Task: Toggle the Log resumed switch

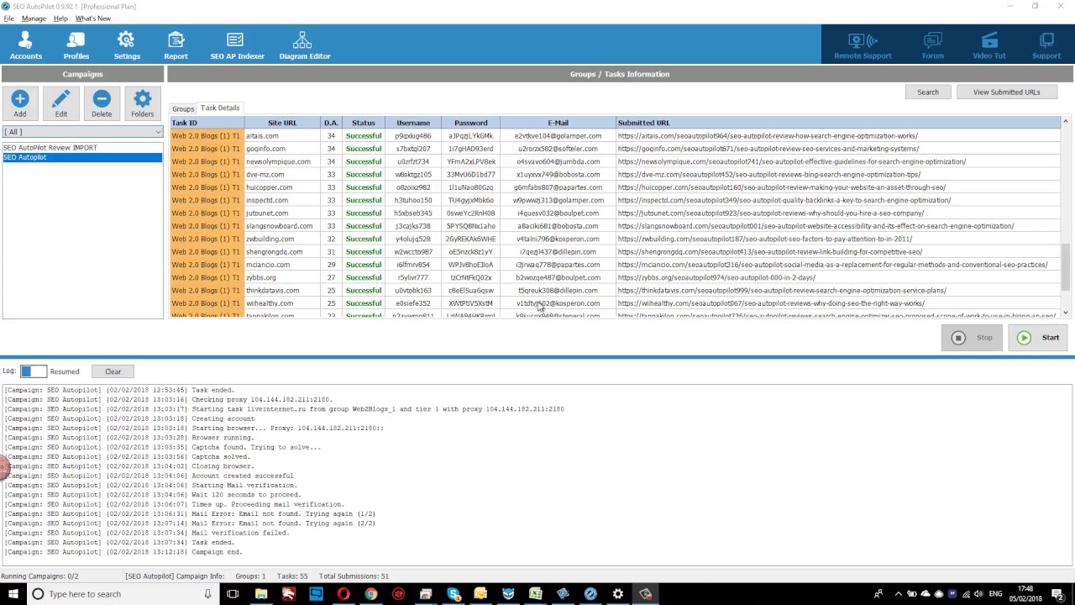Action: pos(34,371)
